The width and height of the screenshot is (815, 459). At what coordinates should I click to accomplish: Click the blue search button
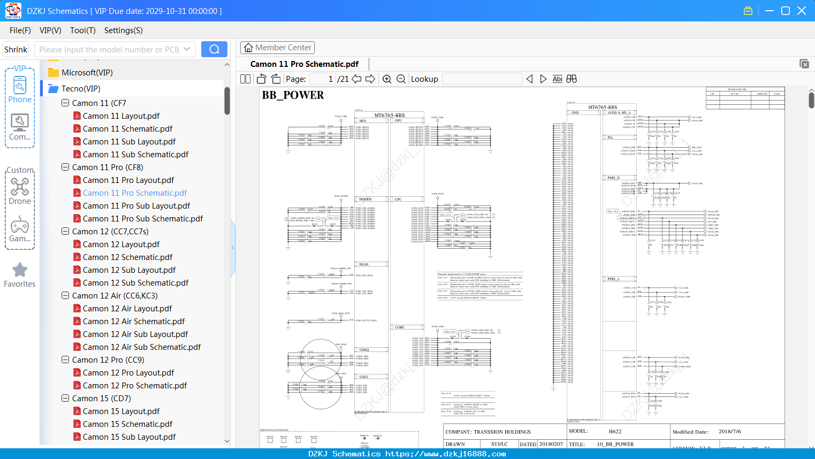(214, 49)
